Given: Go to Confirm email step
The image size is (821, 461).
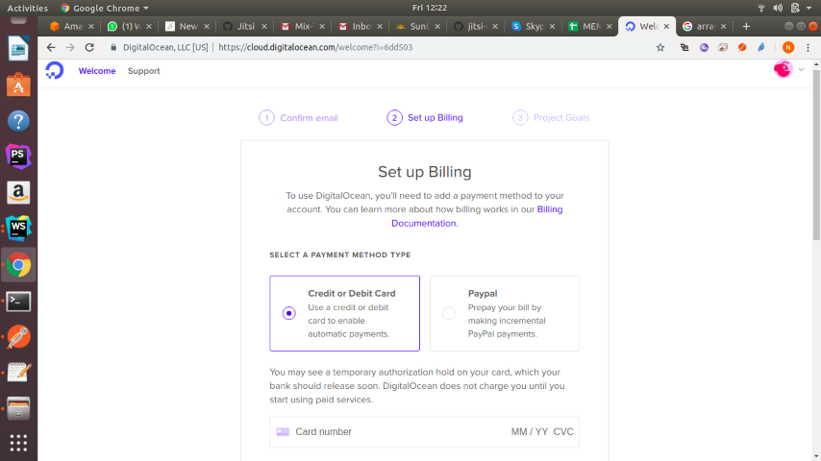Looking at the screenshot, I should pos(298,118).
